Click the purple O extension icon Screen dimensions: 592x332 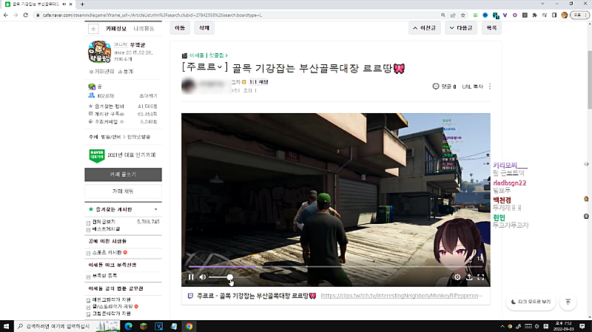[x=514, y=15]
